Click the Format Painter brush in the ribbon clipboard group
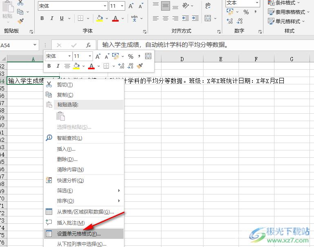314x247 pixels. 20,21
